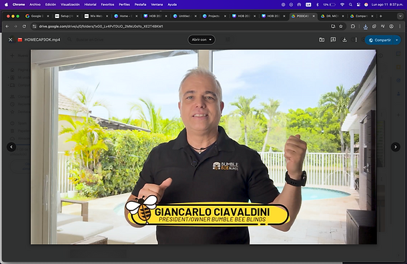Open a new Chrome tab
Viewport: 407px width, 264px height.
pyautogui.click(x=381, y=16)
